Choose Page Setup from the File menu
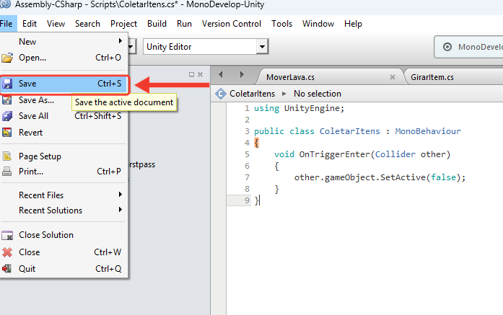This screenshot has height=315, width=503. tap(64, 156)
